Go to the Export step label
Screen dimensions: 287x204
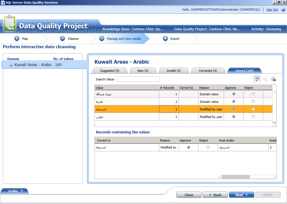pos(175,39)
